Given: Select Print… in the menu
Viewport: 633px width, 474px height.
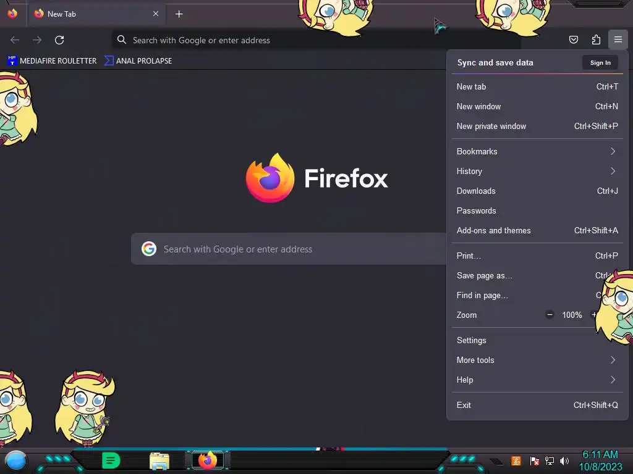Looking at the screenshot, I should [537, 256].
